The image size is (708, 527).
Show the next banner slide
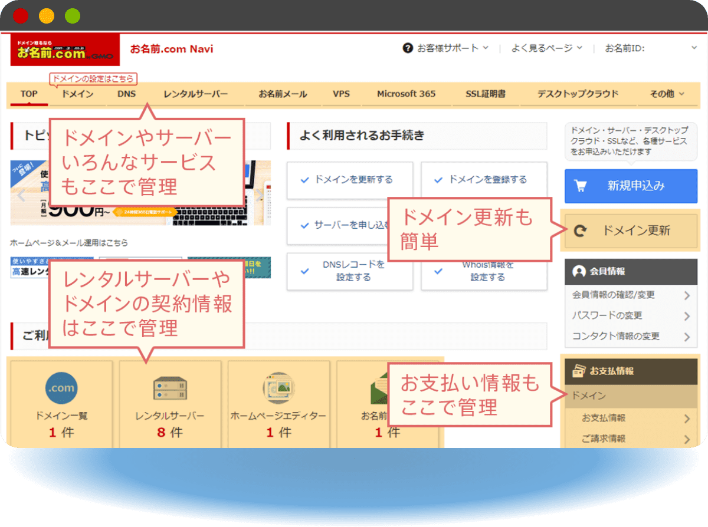(260, 195)
